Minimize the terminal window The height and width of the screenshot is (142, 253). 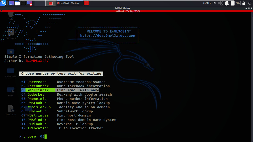[246, 8]
